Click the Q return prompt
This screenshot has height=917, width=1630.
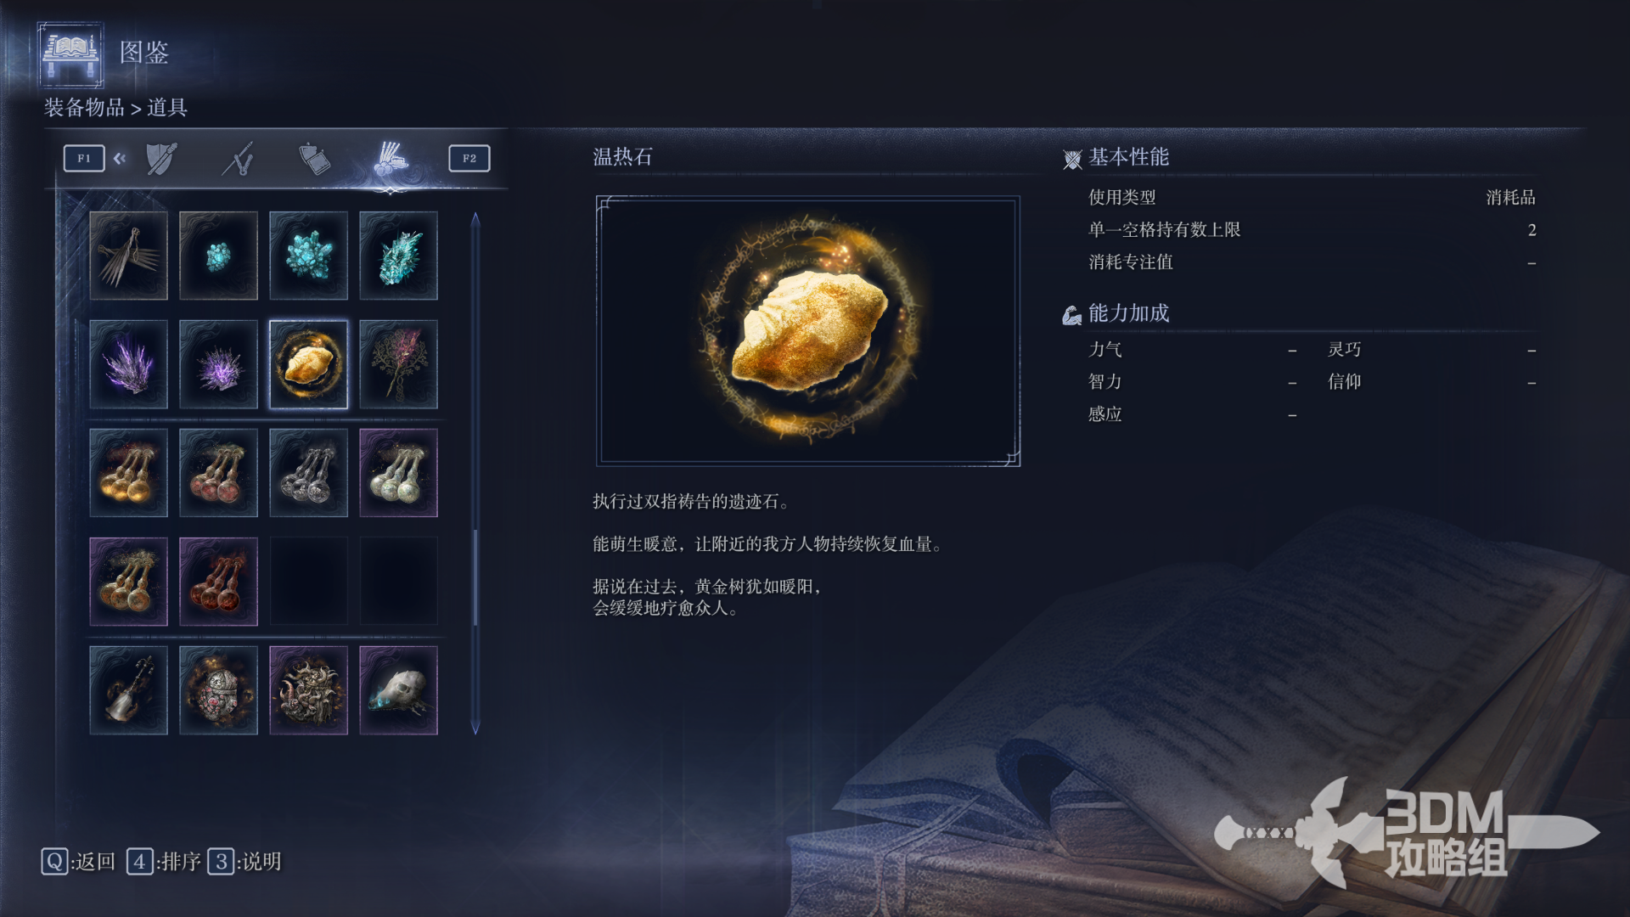click(78, 862)
